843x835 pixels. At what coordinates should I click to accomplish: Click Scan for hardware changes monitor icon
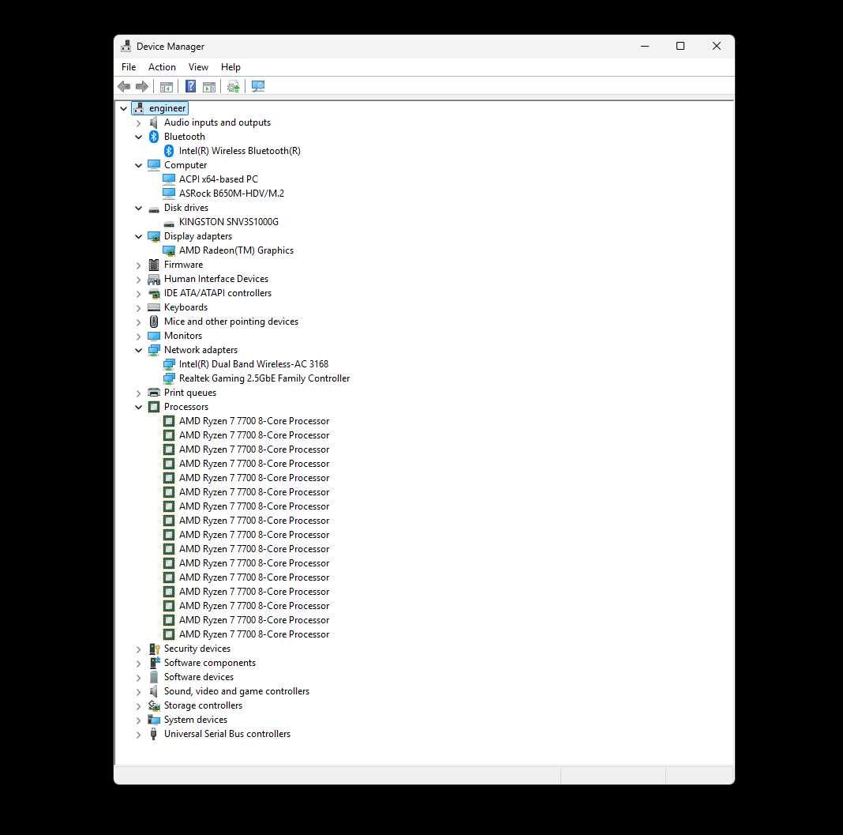(x=258, y=86)
